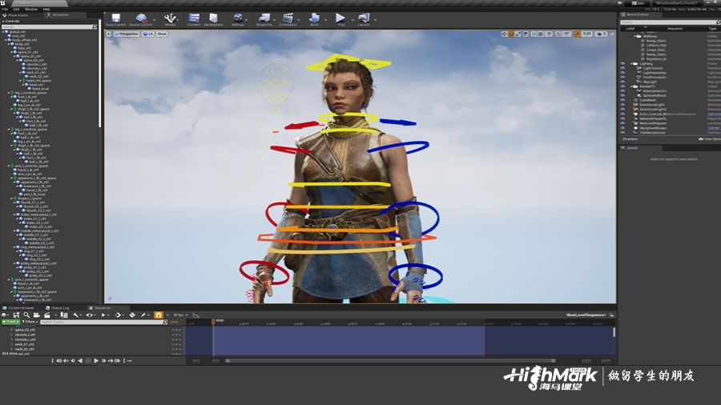Open Source Control from the toolbar

click(142, 18)
